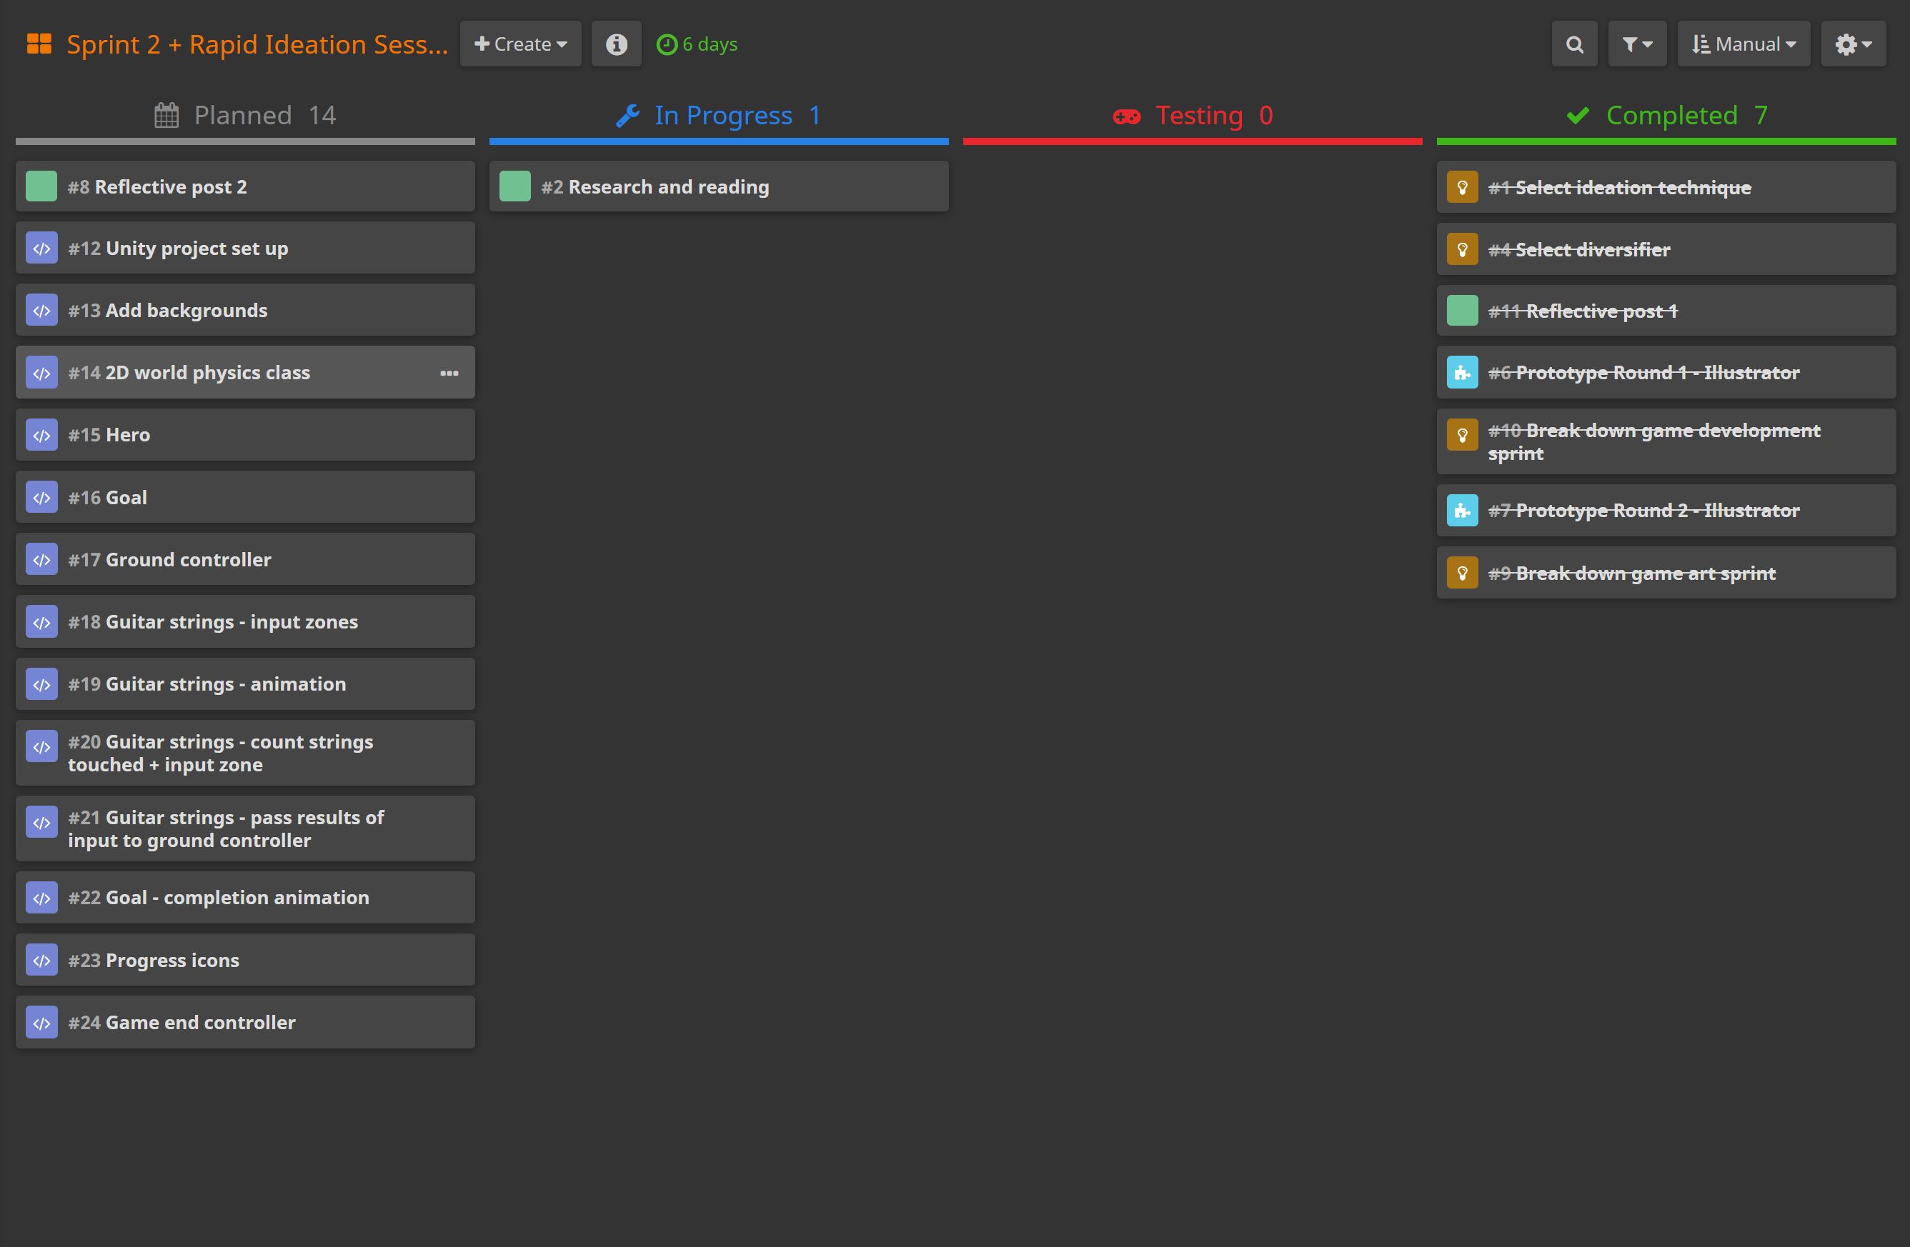Click the puzzle icon on Prototype Round 1
Screen dimensions: 1910x1247
click(x=1463, y=371)
